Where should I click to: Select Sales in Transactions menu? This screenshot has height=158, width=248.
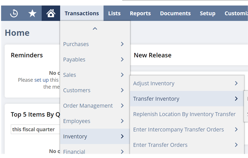[x=70, y=75]
